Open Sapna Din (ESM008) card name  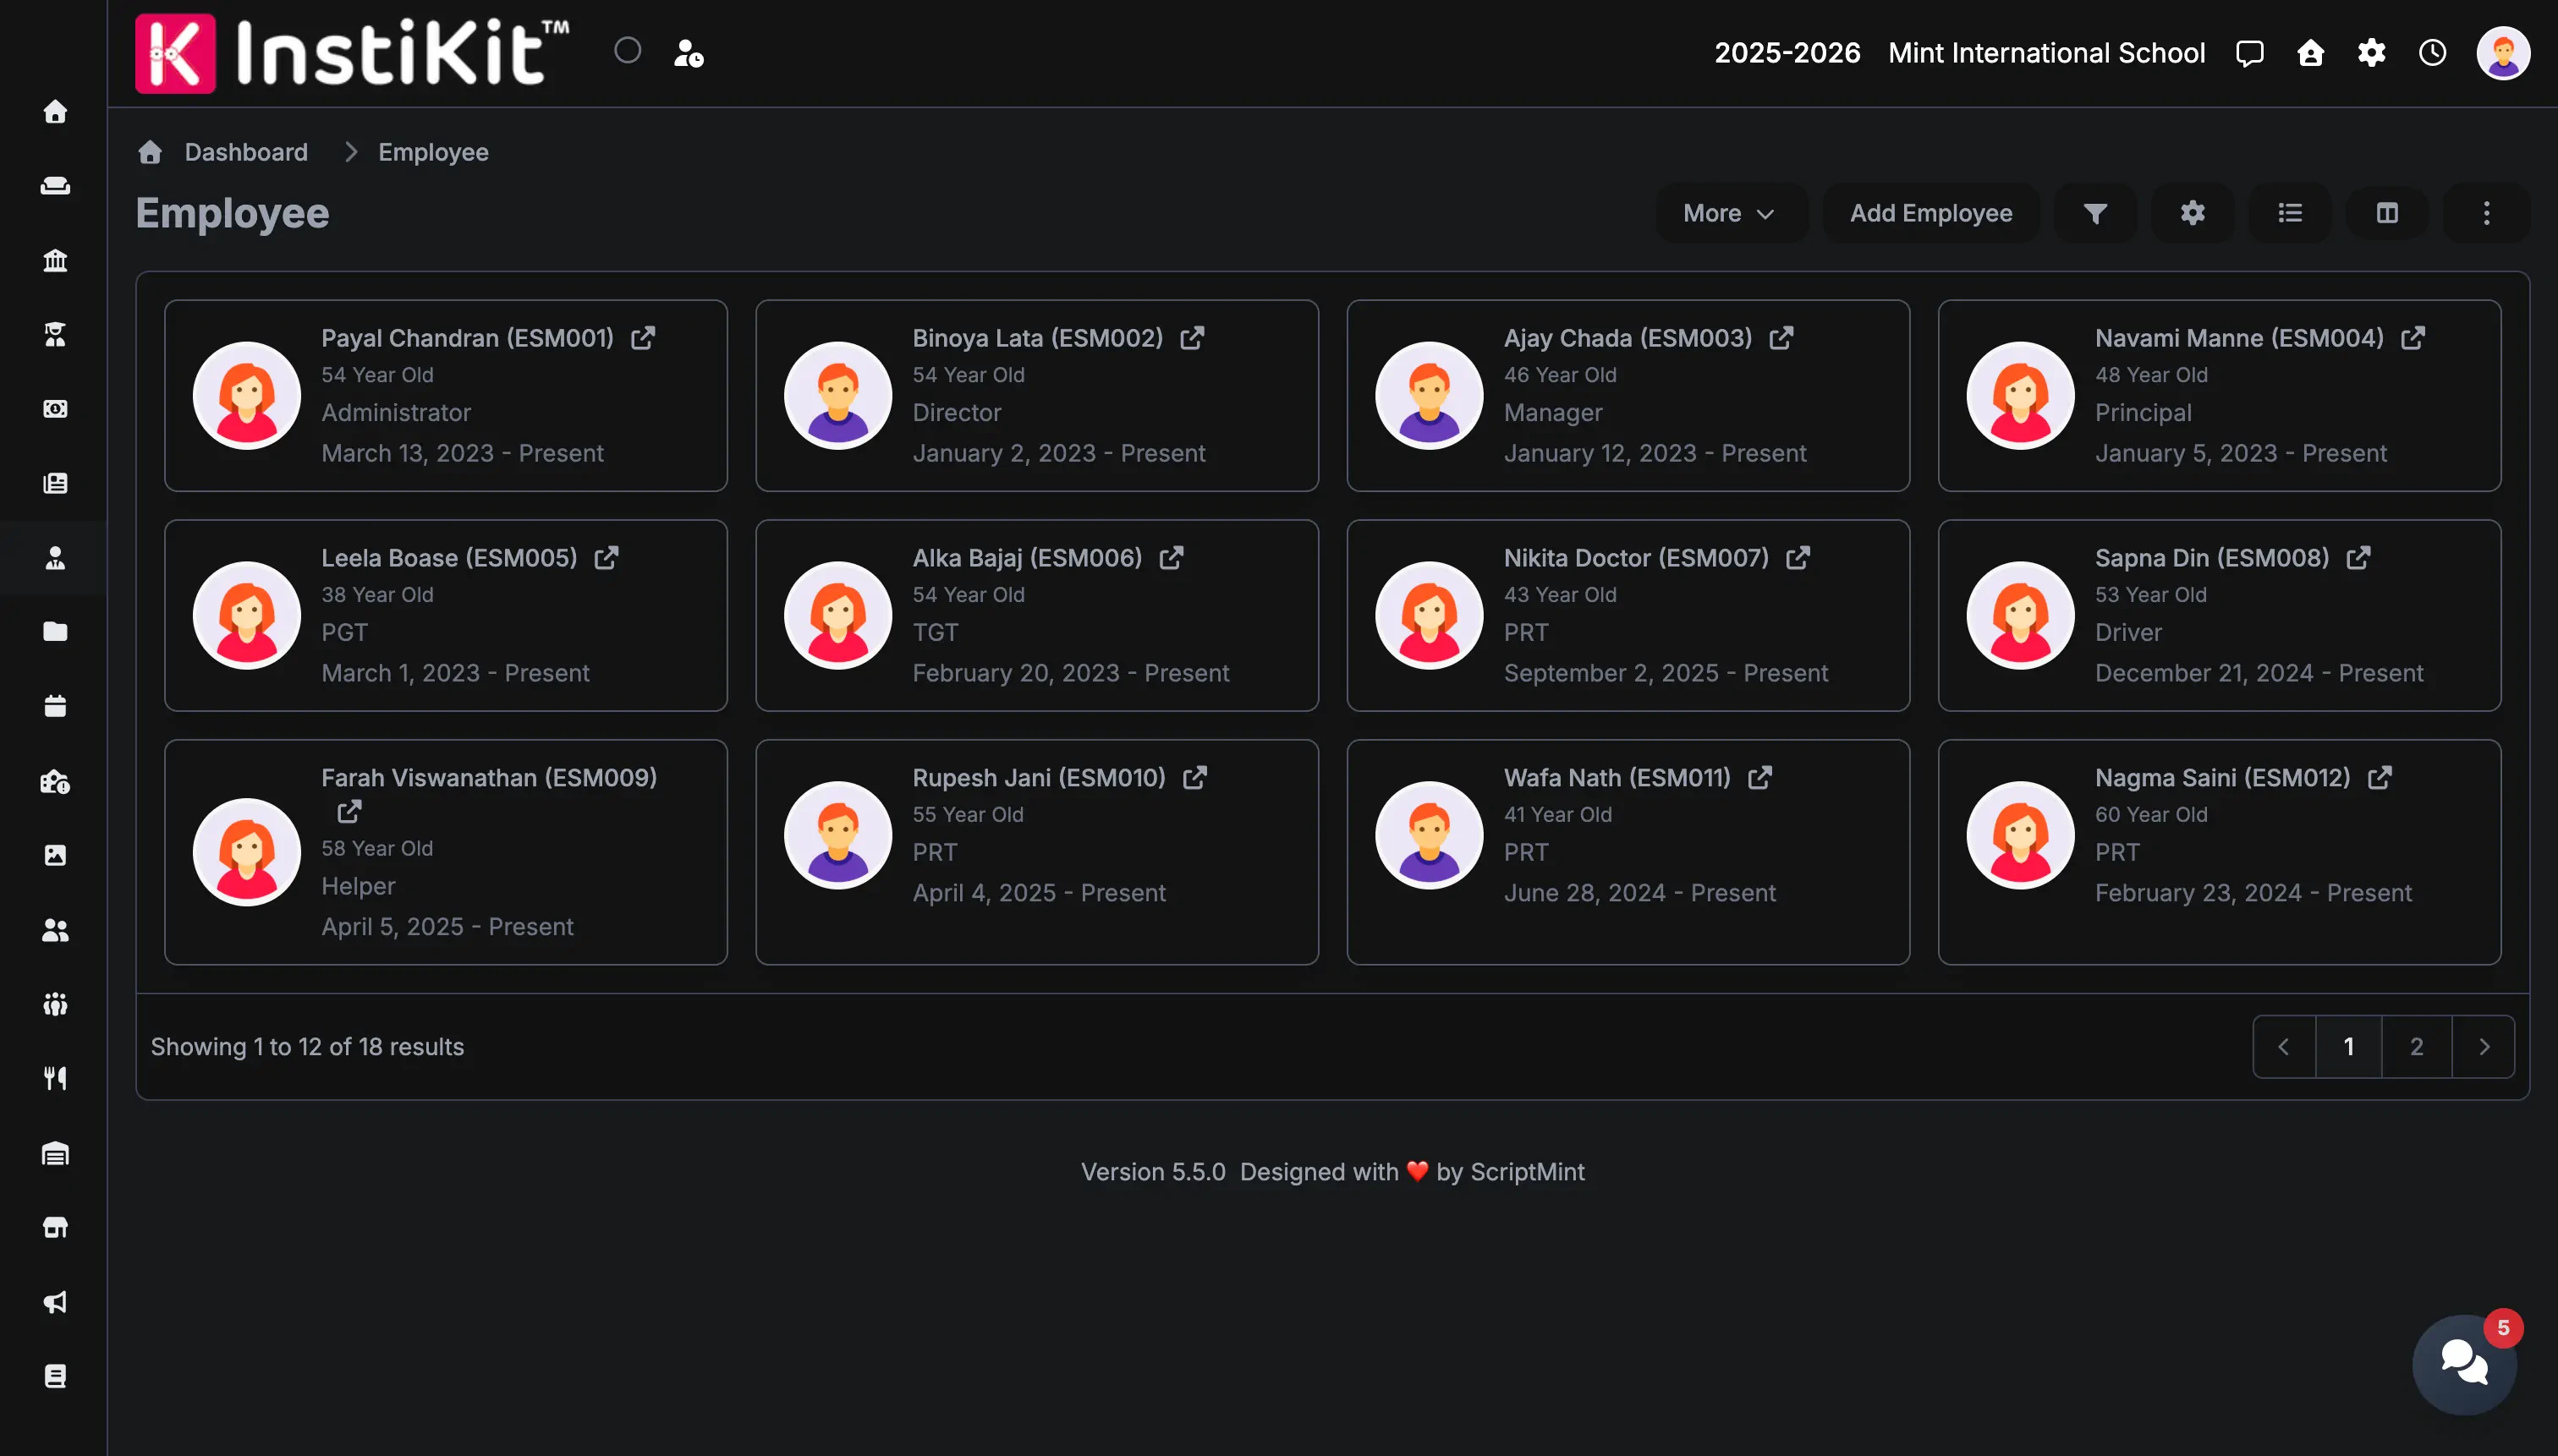2212,558
